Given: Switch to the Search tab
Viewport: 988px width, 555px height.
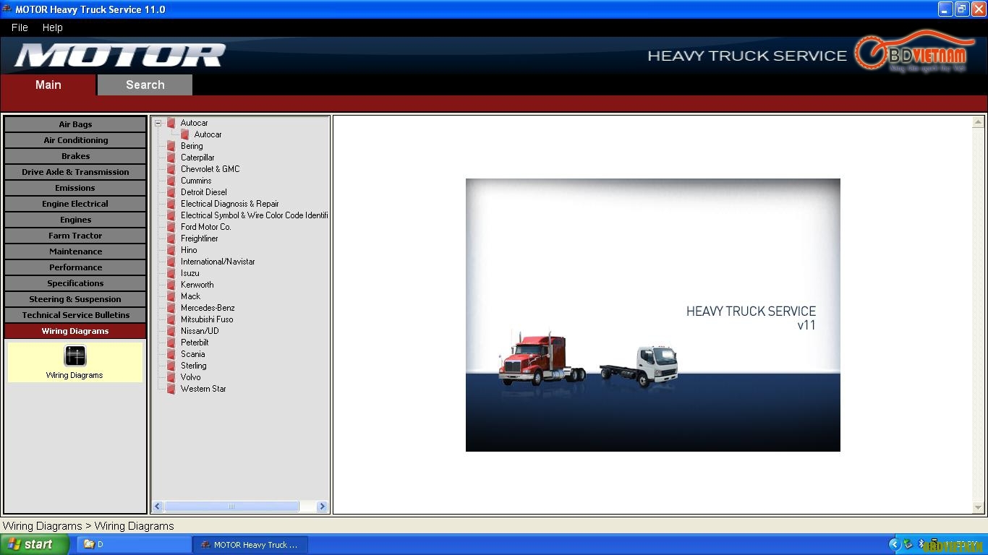Looking at the screenshot, I should [145, 85].
